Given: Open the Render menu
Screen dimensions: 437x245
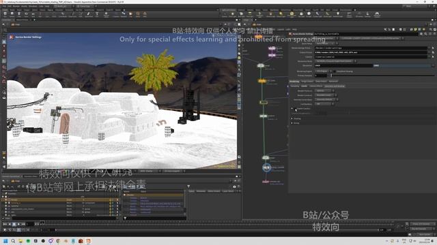Looking at the screenshot, I should (16, 6).
